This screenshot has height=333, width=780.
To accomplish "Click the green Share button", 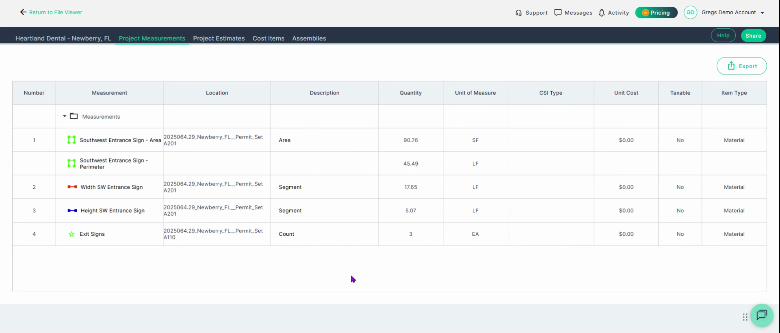I will click(753, 36).
